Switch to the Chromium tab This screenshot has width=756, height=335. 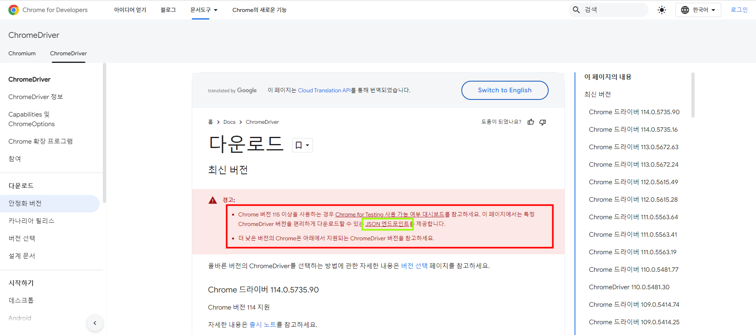pyautogui.click(x=22, y=53)
